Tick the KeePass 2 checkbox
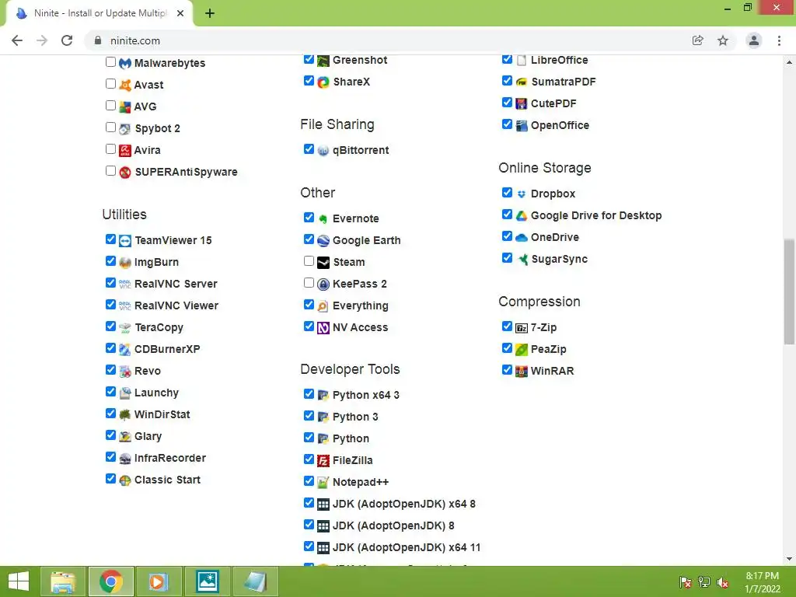Screen dimensions: 796x597 tap(309, 283)
